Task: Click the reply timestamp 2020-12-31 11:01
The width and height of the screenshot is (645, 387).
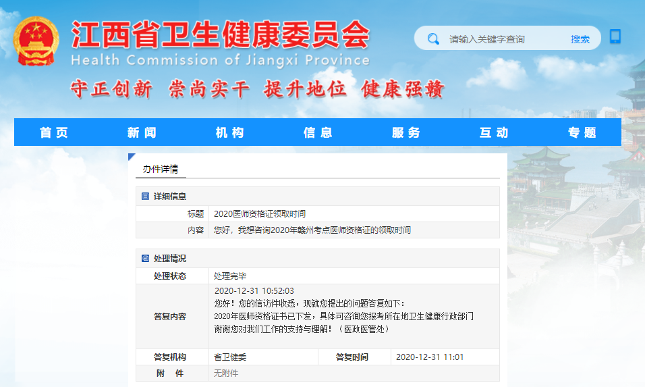Action: click(429, 357)
